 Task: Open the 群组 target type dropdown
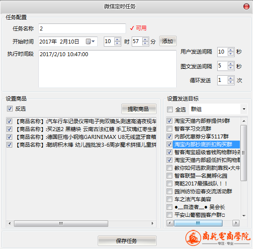tap(244, 109)
